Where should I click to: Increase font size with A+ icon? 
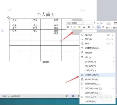coord(95,23)
